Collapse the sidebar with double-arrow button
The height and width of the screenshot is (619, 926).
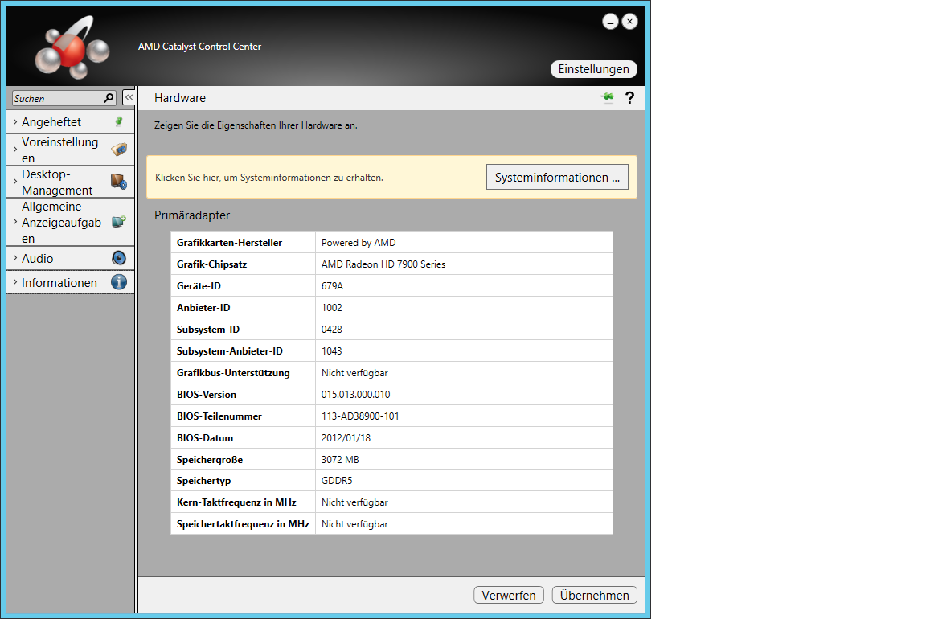pyautogui.click(x=129, y=97)
